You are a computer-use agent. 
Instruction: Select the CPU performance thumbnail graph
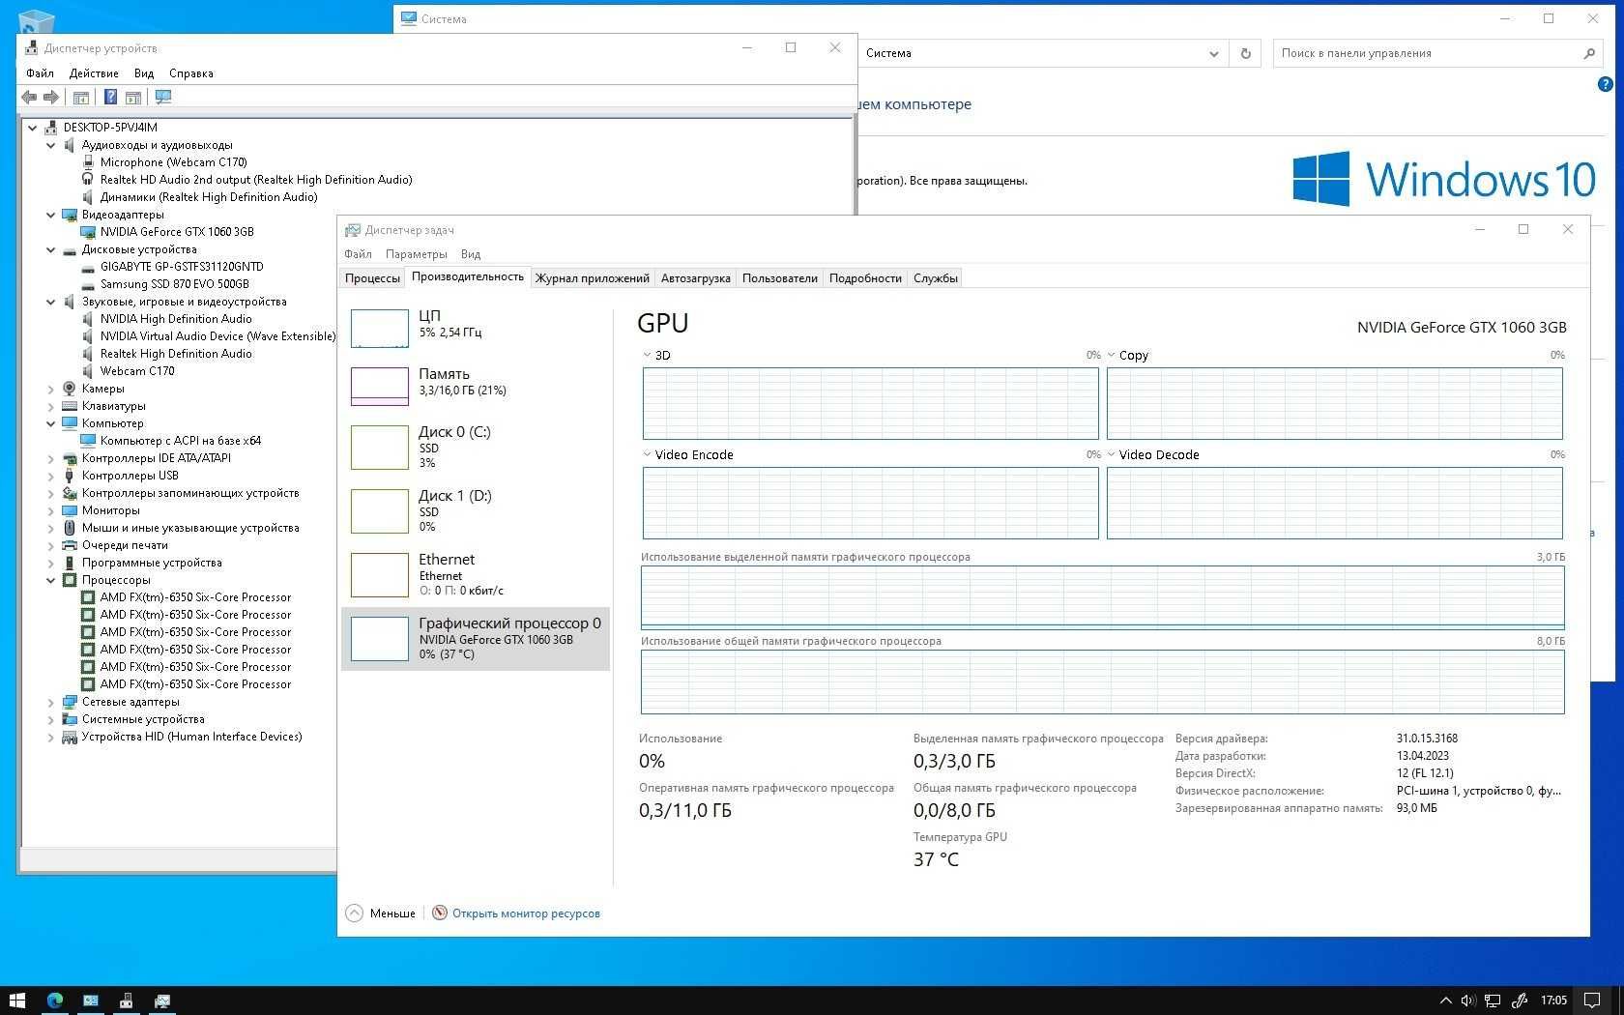click(379, 328)
